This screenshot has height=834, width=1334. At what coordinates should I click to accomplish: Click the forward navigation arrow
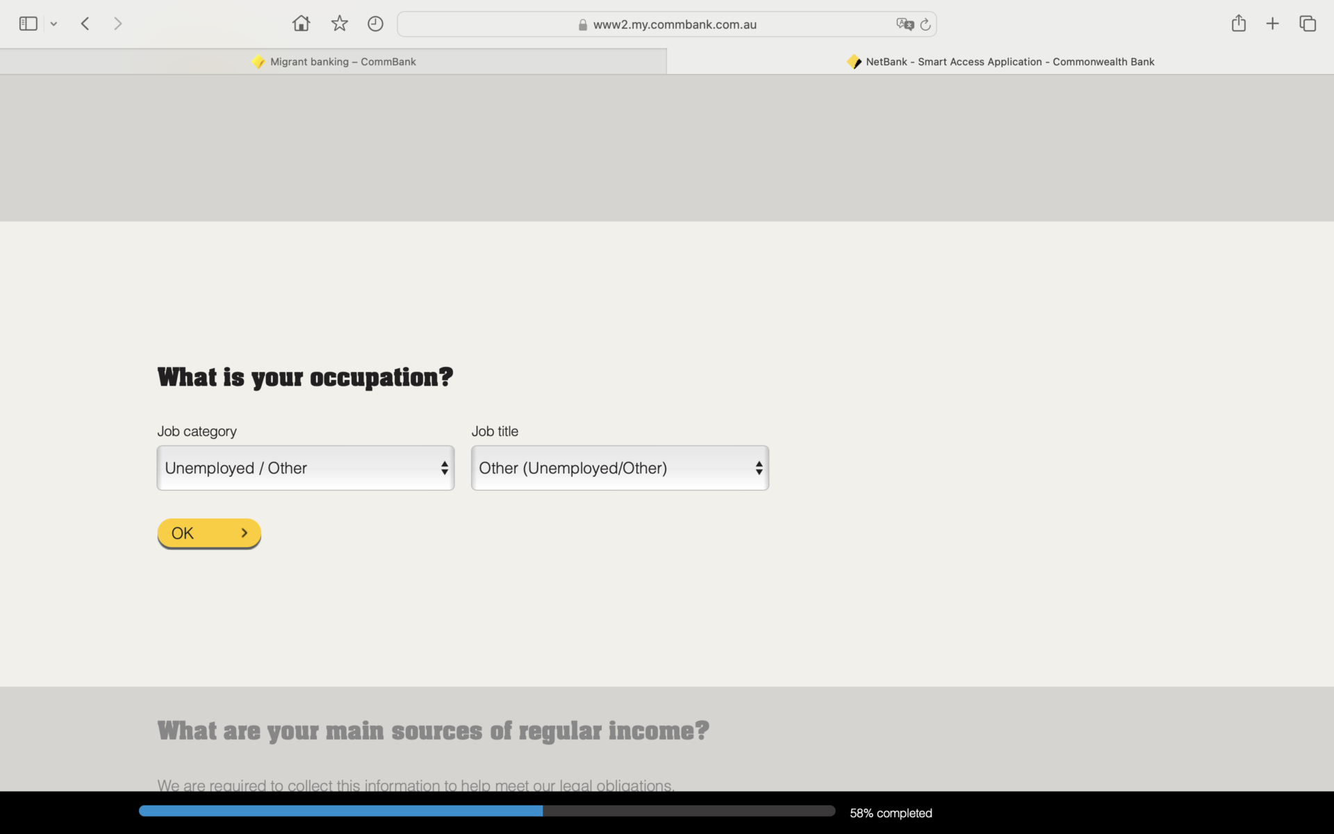tap(117, 24)
